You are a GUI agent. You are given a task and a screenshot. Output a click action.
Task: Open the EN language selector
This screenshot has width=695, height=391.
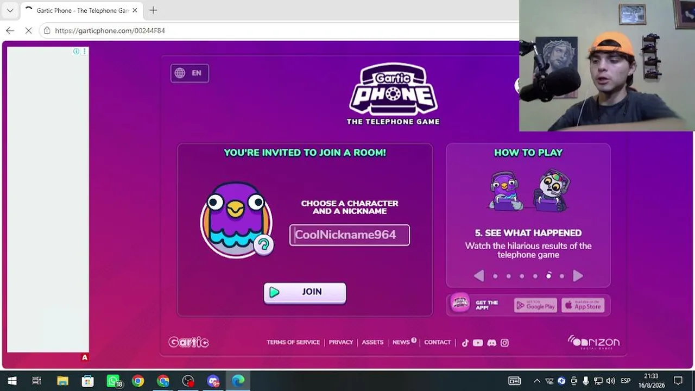(x=189, y=73)
